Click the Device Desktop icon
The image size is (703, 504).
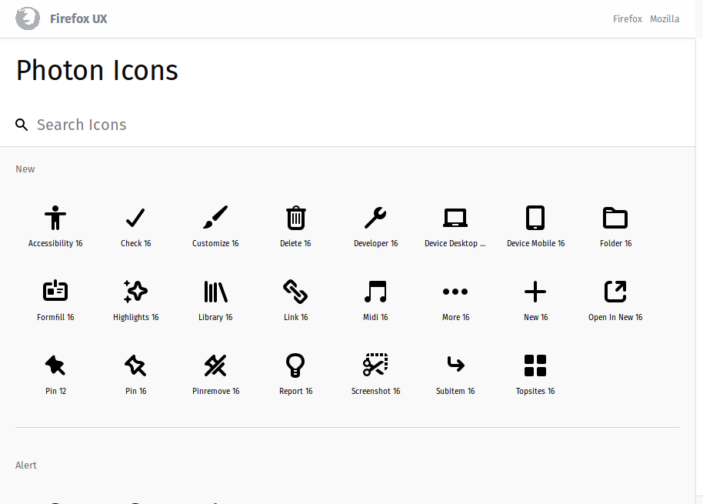coord(455,218)
